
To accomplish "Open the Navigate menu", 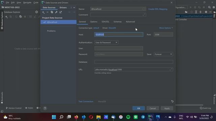I will [27, 3].
